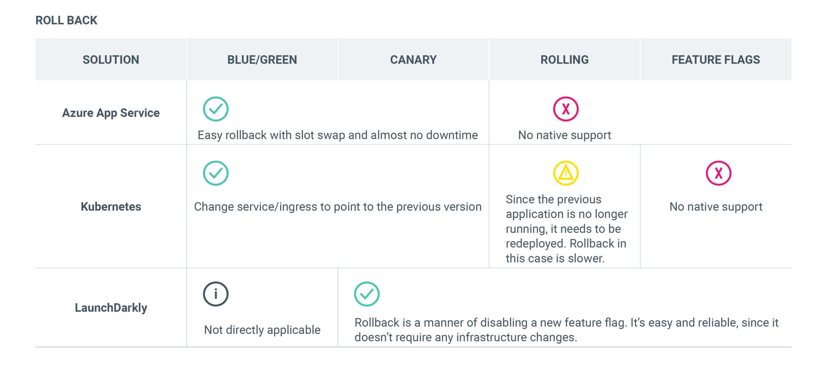Select the SOLUTION column header
Viewport: 828px width, 367px height.
click(111, 60)
